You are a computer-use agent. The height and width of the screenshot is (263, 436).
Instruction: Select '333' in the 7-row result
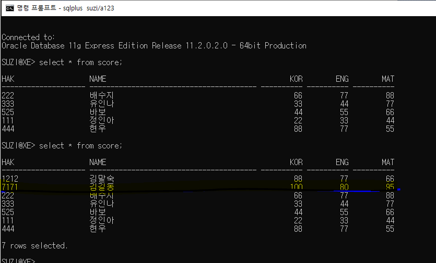click(x=8, y=204)
